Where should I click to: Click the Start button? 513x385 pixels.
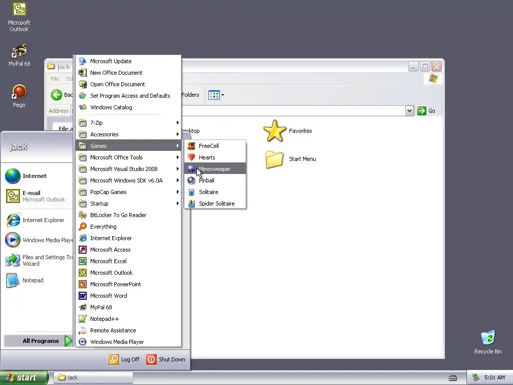coord(24,377)
